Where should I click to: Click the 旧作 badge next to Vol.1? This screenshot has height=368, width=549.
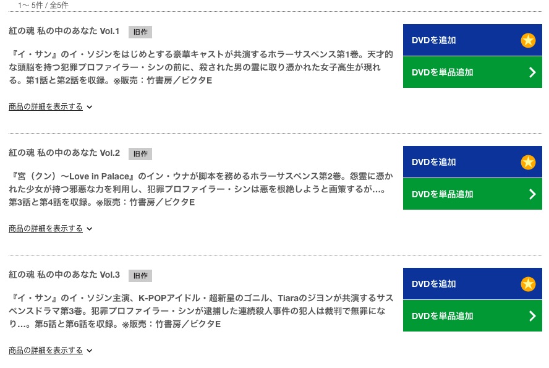(x=140, y=32)
